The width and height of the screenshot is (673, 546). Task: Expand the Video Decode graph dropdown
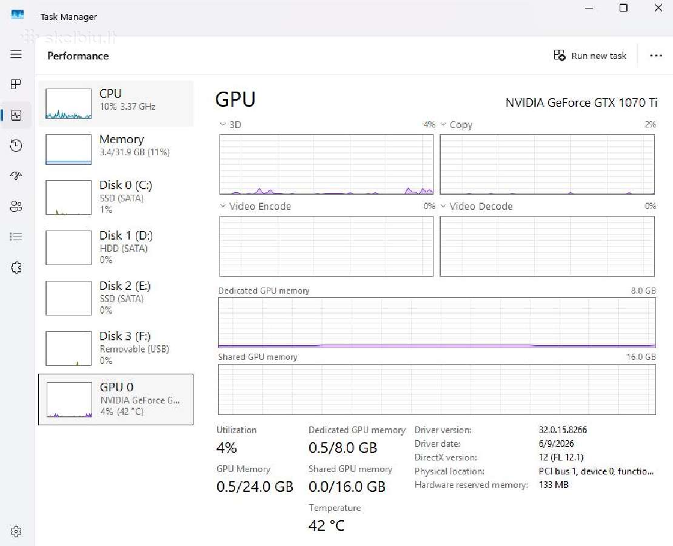443,206
